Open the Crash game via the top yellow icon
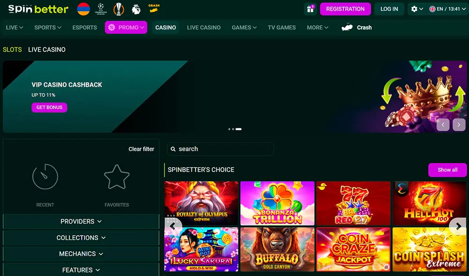This screenshot has height=276, width=469. point(154,8)
